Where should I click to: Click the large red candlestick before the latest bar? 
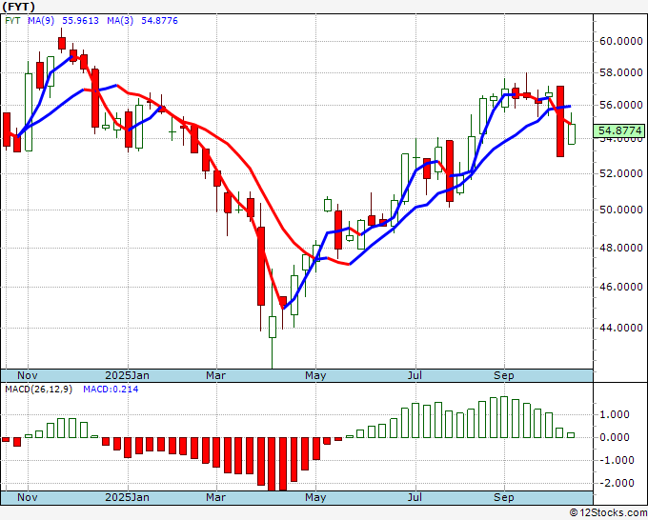coord(560,122)
